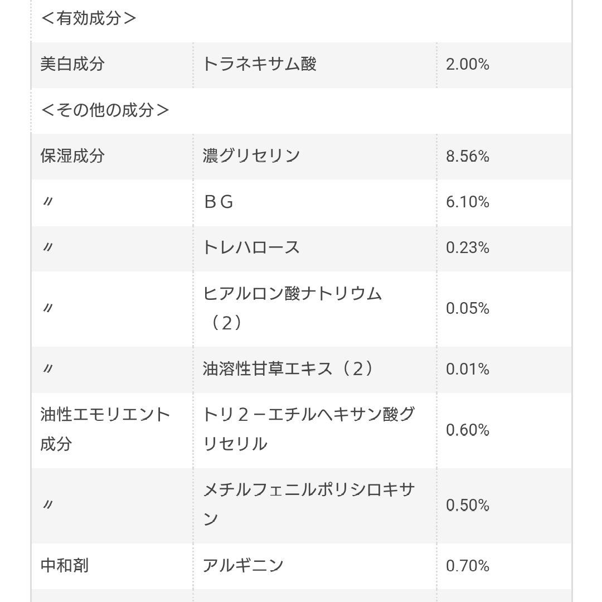Click the トリ２－エチルヘキサン酸グリセリル ingredient name
The width and height of the screenshot is (602, 602).
click(309, 429)
